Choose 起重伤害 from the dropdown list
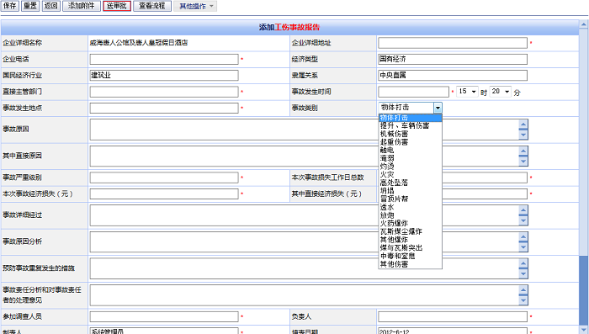The width and height of the screenshot is (589, 334). click(x=410, y=142)
